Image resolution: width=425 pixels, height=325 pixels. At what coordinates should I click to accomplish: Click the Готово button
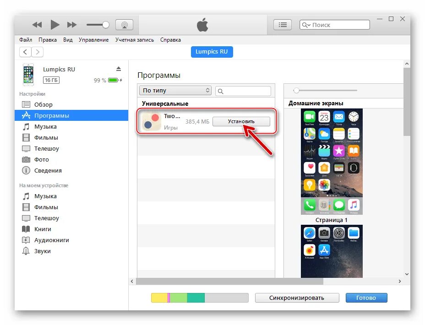(x=366, y=298)
